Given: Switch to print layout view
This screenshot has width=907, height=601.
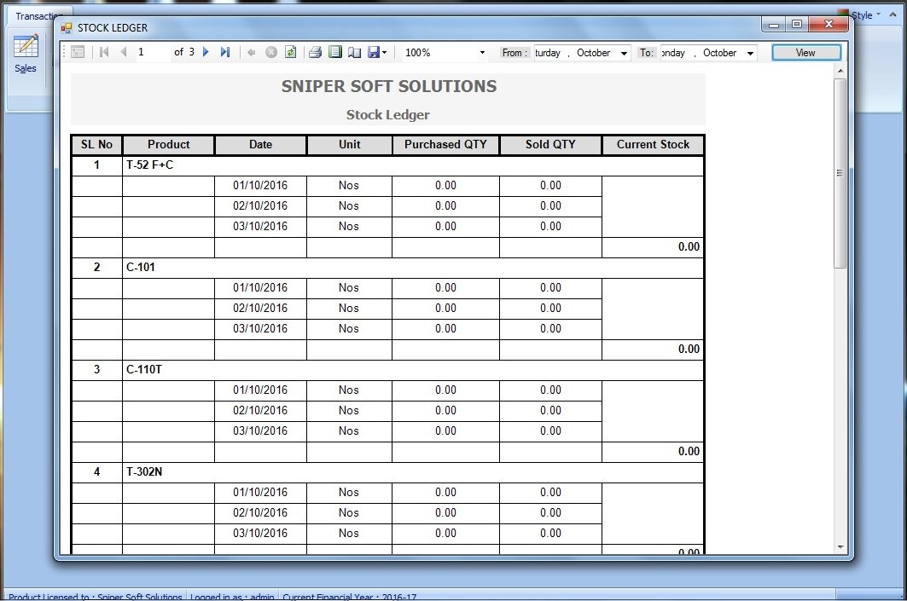Looking at the screenshot, I should [335, 53].
